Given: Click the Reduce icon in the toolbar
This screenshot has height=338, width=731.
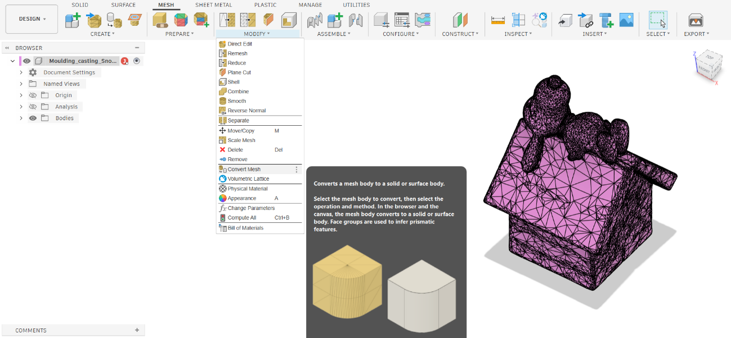Looking at the screenshot, I should tap(248, 20).
